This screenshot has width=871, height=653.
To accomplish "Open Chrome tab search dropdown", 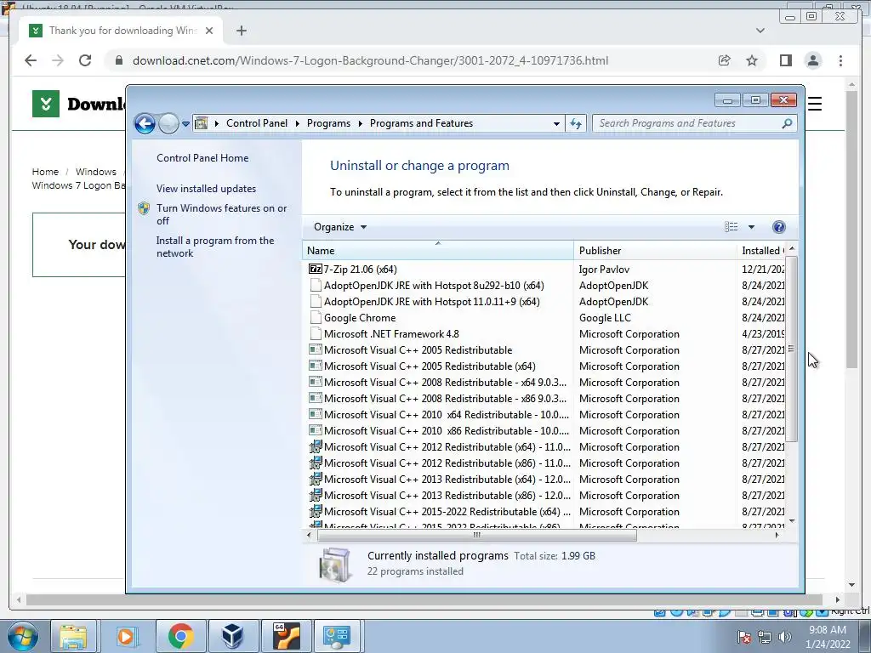I will tap(760, 31).
